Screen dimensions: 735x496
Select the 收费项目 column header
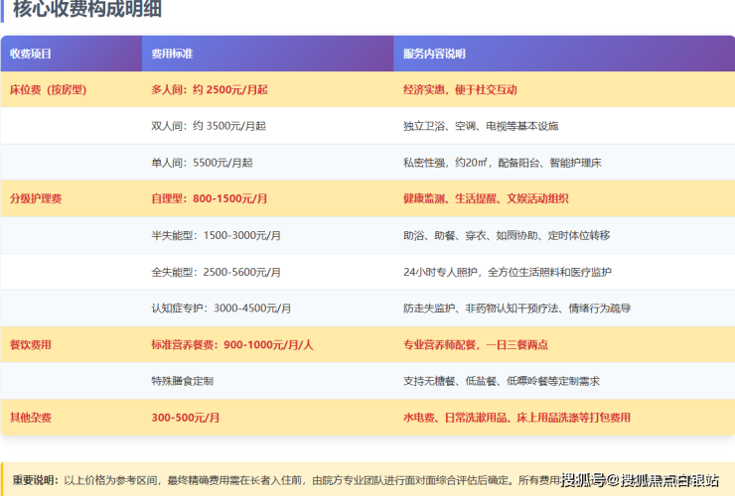pos(31,54)
